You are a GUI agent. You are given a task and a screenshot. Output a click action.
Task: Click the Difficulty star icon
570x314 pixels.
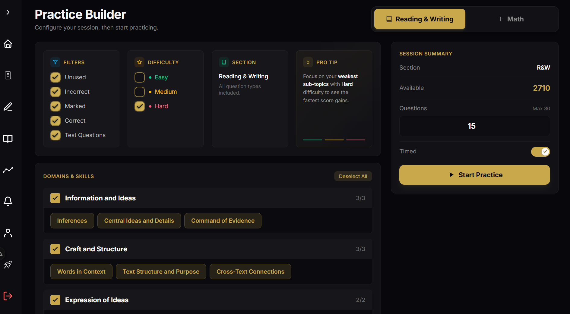(139, 62)
